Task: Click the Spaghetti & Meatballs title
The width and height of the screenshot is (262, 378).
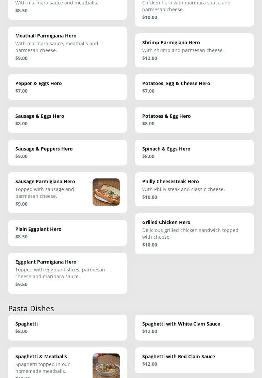Action: [x=41, y=357]
